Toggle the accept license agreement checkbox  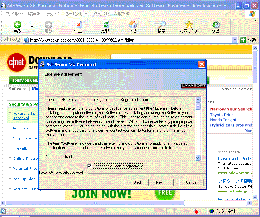(89, 166)
